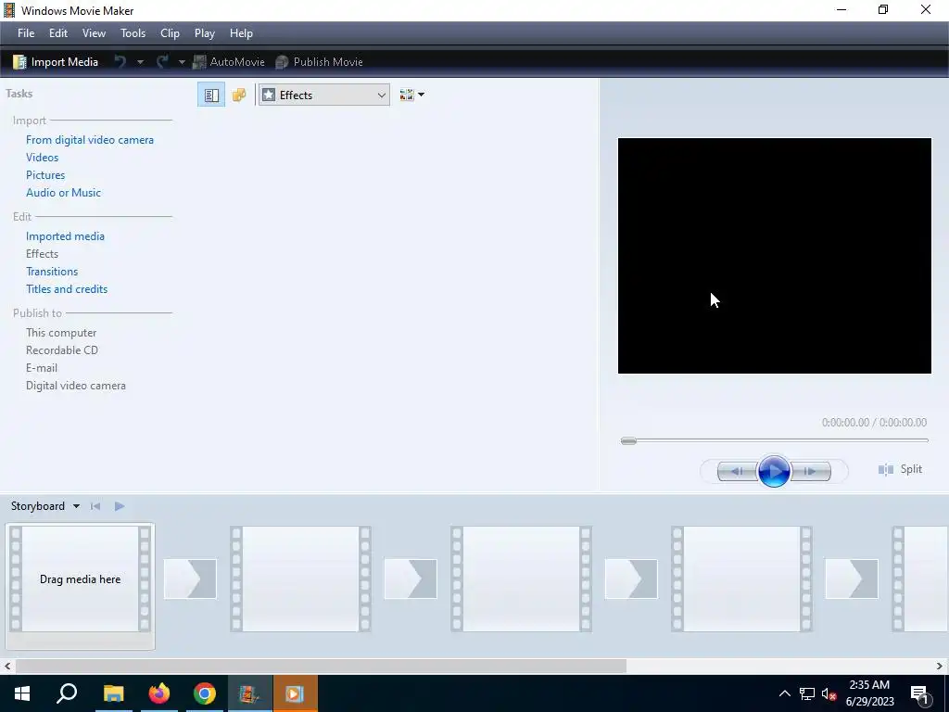Click the Split clip button
This screenshot has width=949, height=712.
[x=900, y=469]
